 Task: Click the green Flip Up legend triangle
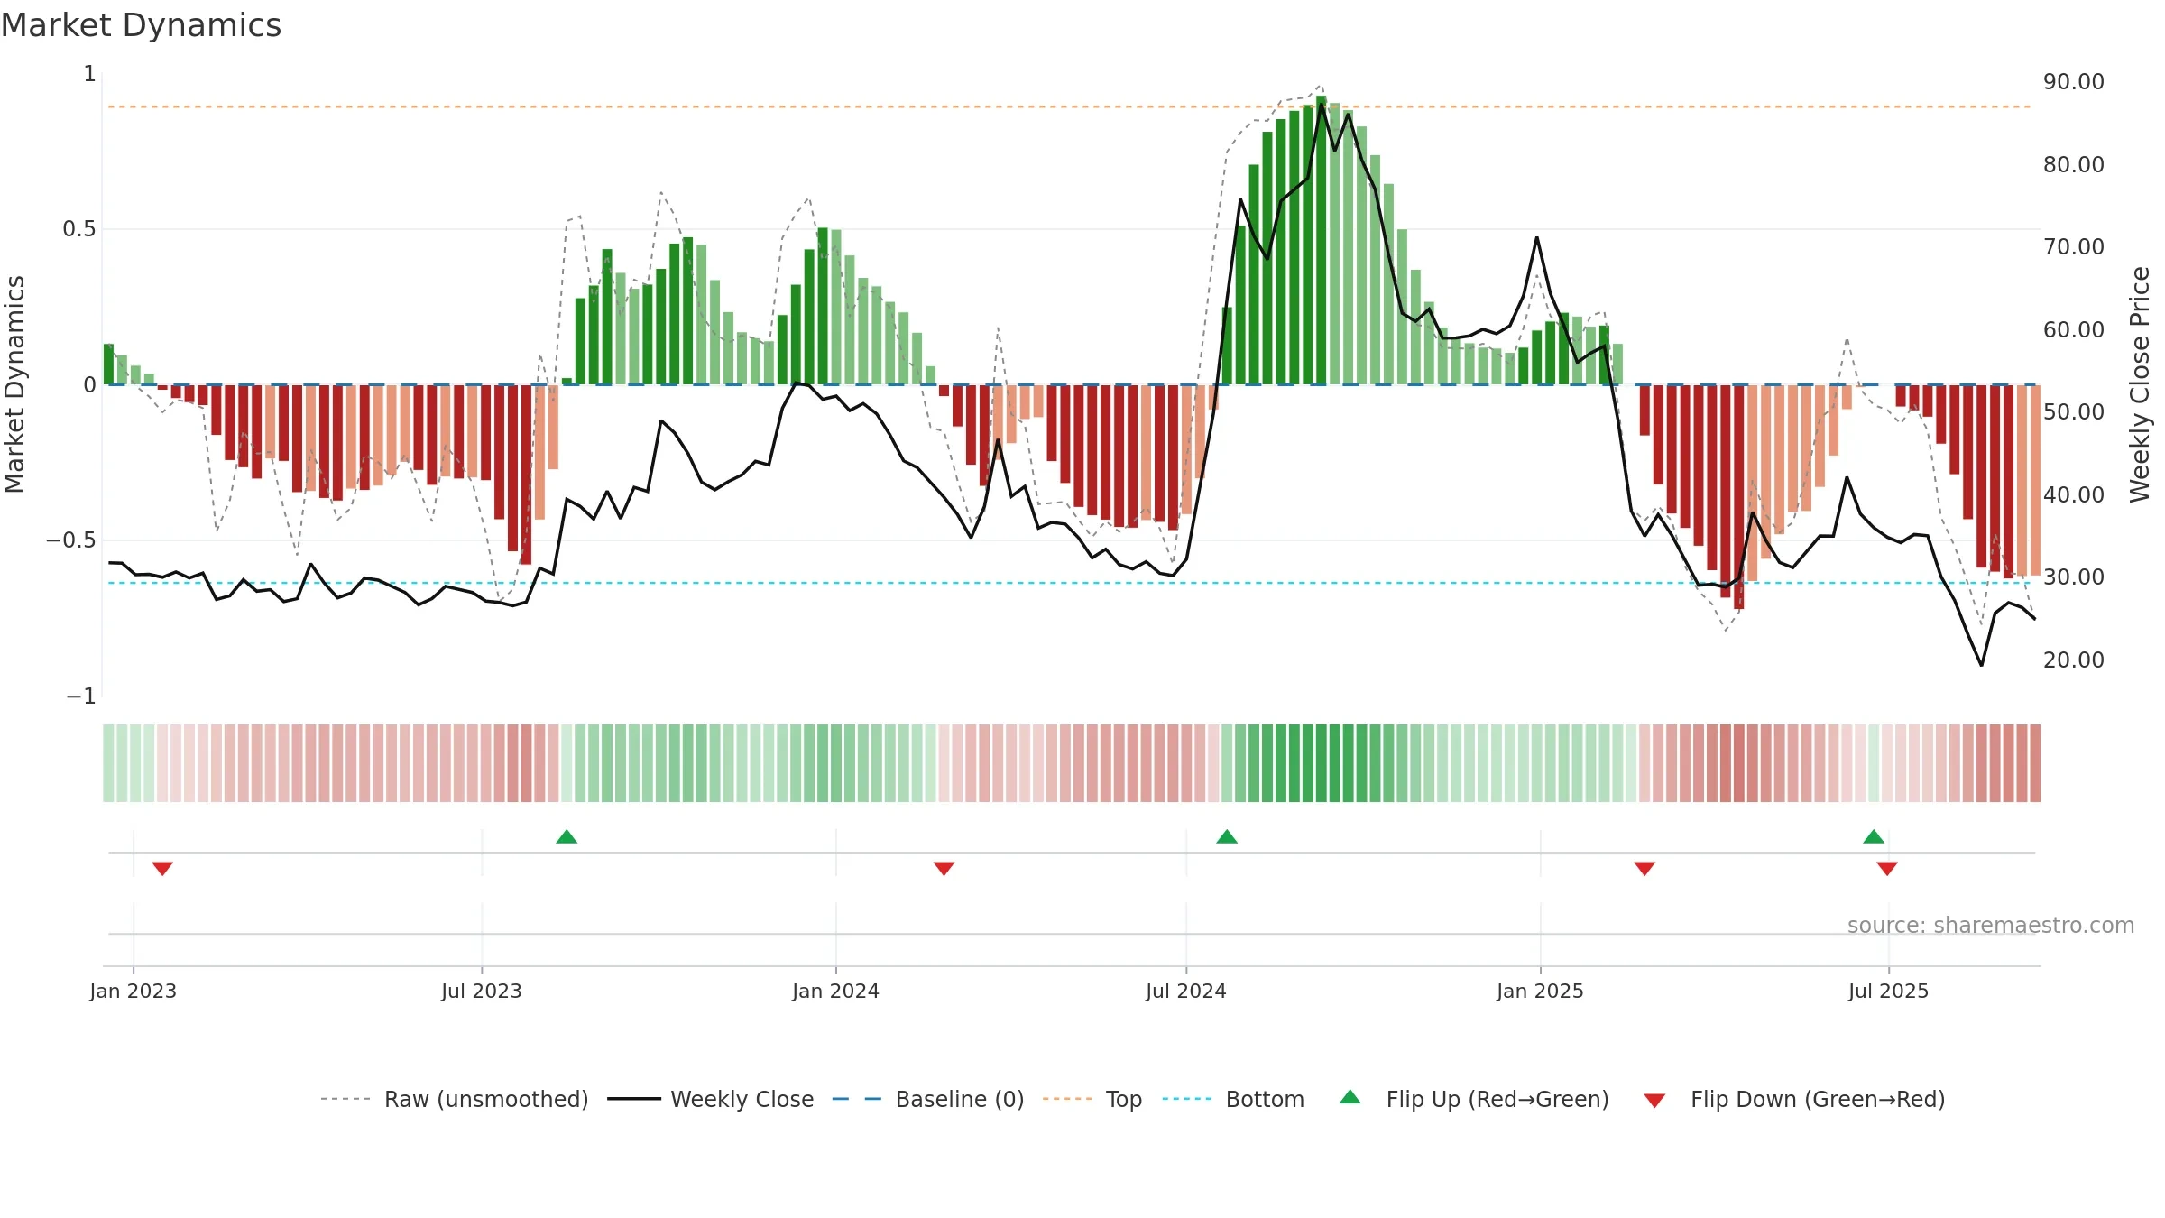1350,1097
